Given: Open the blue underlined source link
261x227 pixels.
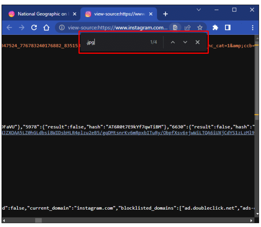Looking at the screenshot, I should pos(128,132).
